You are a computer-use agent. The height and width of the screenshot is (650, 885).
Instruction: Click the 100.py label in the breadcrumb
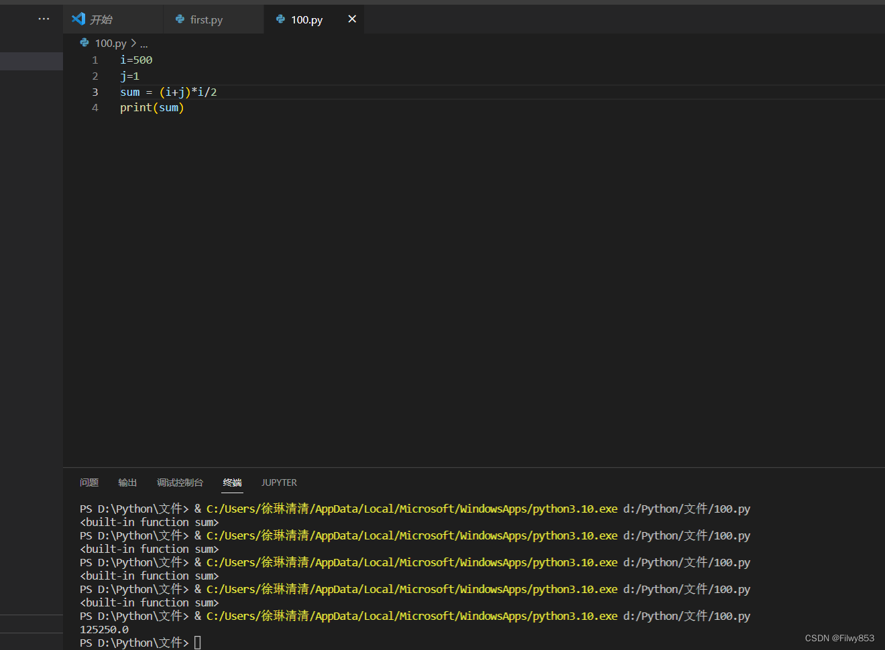click(110, 43)
